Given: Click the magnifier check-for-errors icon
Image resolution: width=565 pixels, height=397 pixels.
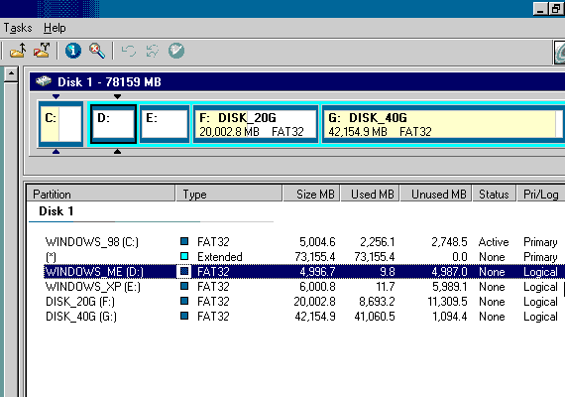Looking at the screenshot, I should point(97,51).
